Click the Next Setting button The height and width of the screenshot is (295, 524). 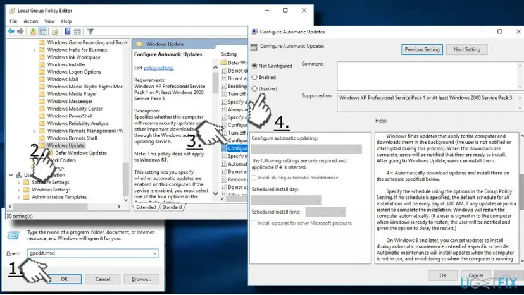point(466,49)
